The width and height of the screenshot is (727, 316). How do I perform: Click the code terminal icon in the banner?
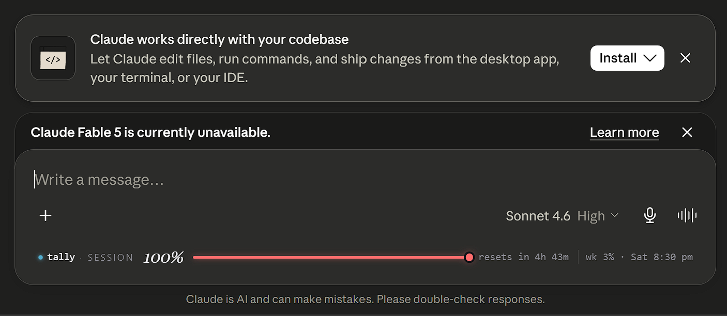click(53, 58)
